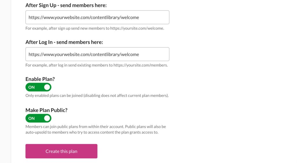Viewport: 297px width, 163px height.
Task: Select the 'After Sign Up - send members here' label
Action: click(x=66, y=5)
